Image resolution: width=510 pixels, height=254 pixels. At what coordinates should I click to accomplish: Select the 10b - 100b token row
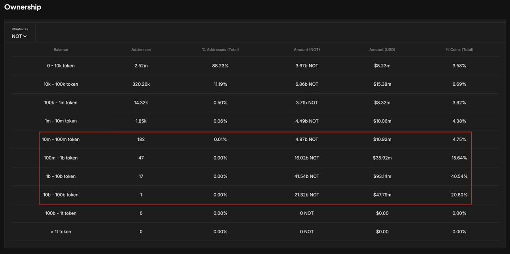(x=61, y=195)
